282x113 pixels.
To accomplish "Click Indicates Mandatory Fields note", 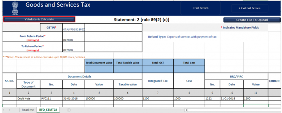I will click(240, 28).
